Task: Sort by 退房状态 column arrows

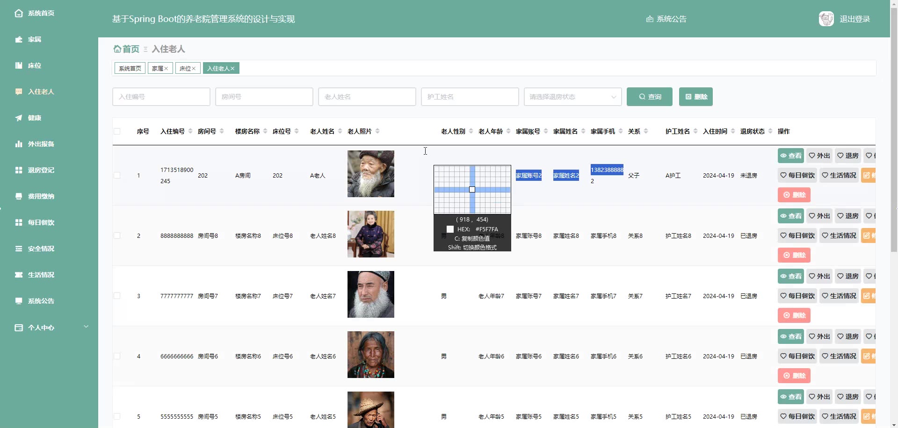Action: point(770,131)
